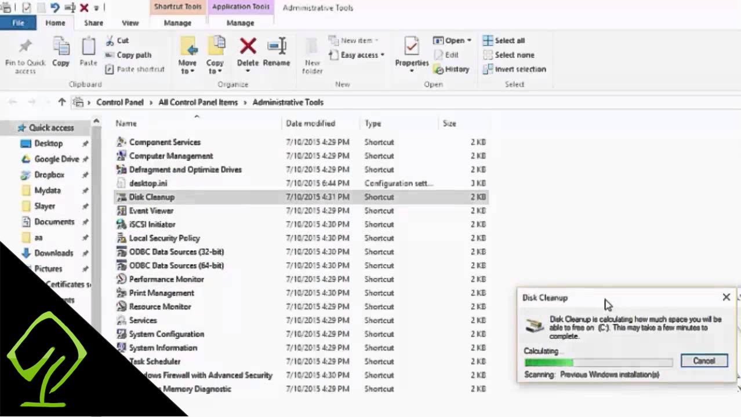Click the Paste shortcut command
741x417 pixels.
[135, 69]
